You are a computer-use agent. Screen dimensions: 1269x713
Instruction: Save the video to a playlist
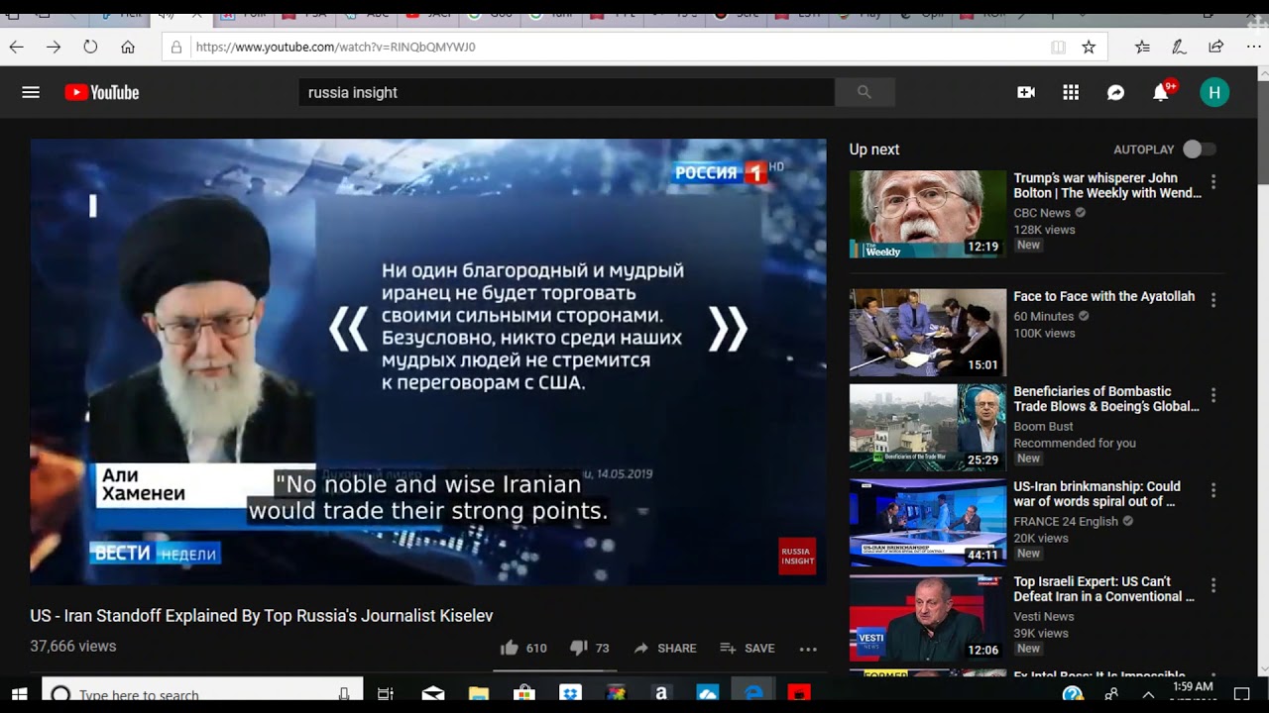click(747, 648)
